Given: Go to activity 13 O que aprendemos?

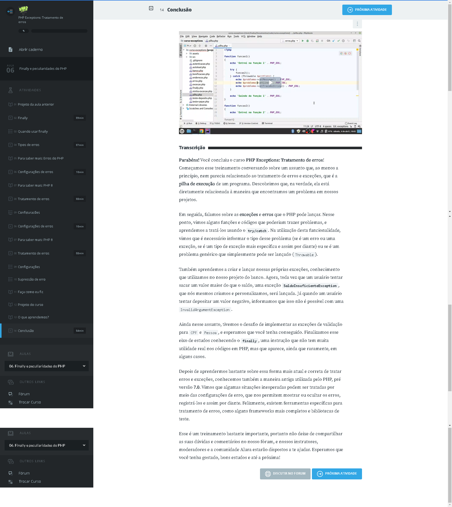Looking at the screenshot, I should coord(33,317).
